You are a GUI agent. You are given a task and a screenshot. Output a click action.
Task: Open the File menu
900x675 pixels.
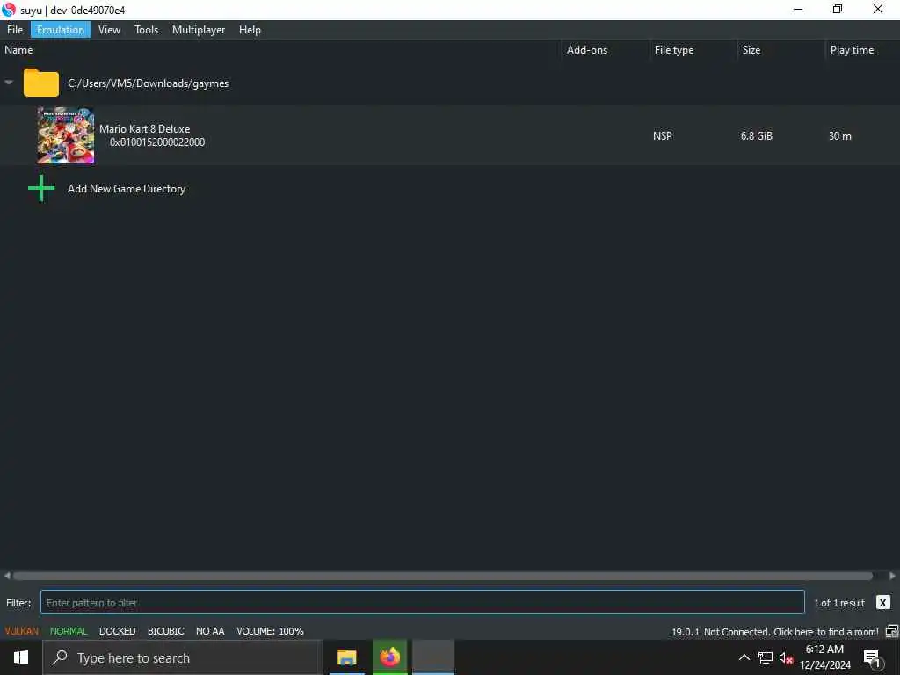pyautogui.click(x=15, y=30)
